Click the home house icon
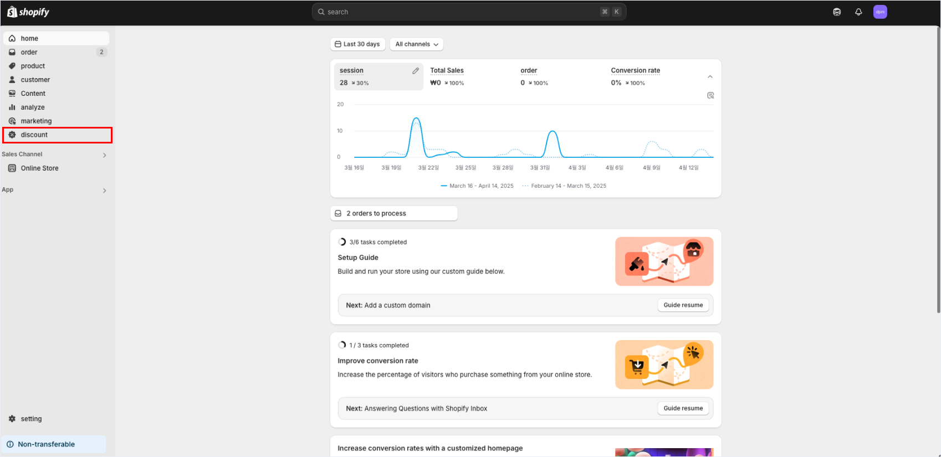This screenshot has height=457, width=941. pyautogui.click(x=12, y=38)
